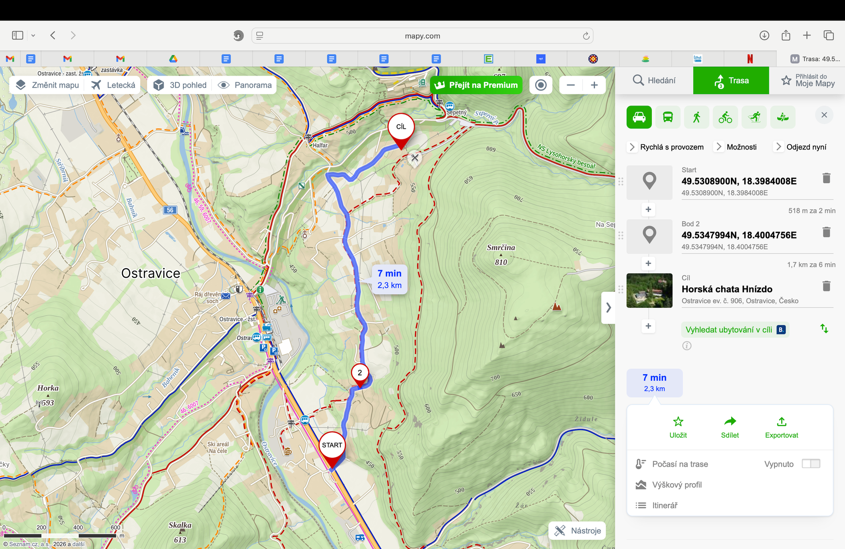845x549 pixels.
Task: Switch to the Netflix browser tab
Action: tap(750, 59)
